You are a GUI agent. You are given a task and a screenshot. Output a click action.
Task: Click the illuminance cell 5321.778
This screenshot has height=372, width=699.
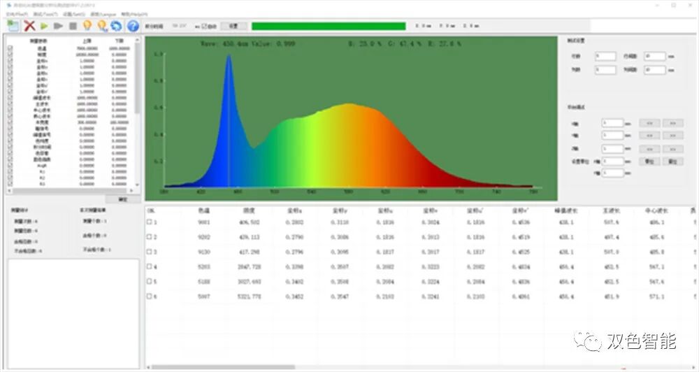coord(250,296)
